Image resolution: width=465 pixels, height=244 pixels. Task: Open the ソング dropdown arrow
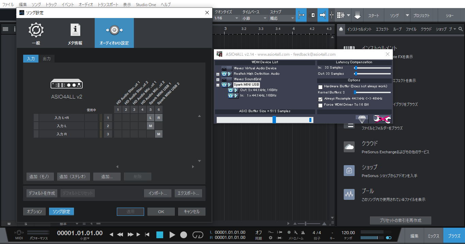(x=407, y=16)
